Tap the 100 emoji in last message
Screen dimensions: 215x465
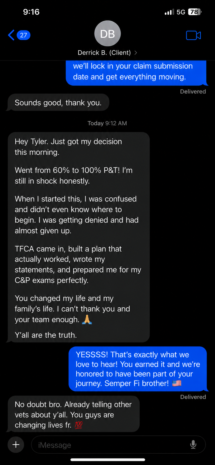coord(78,425)
